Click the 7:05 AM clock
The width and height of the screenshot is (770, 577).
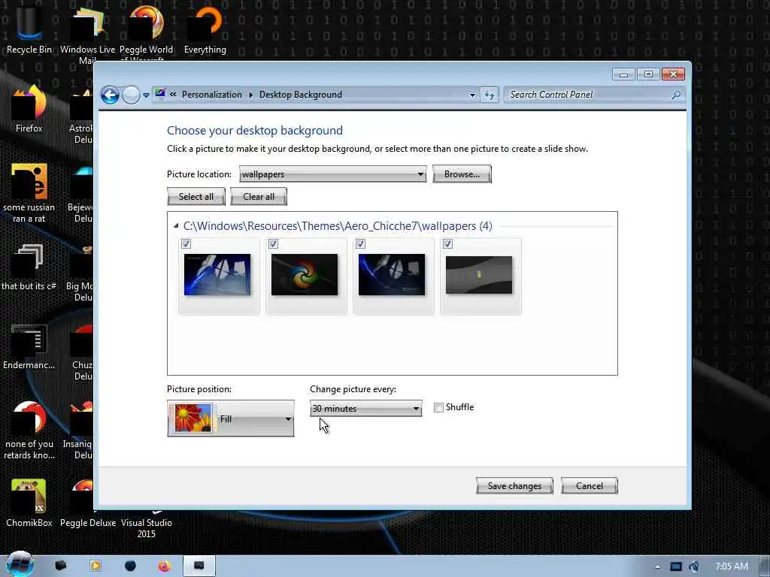tap(731, 566)
